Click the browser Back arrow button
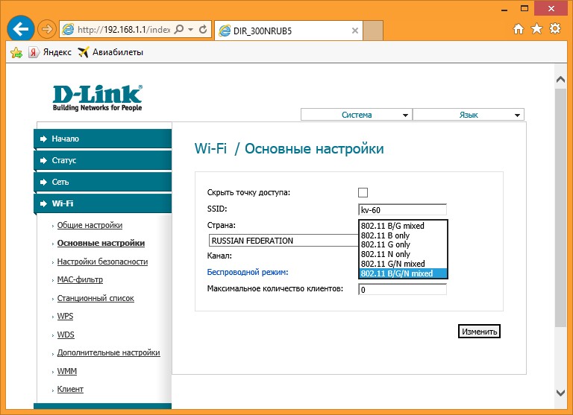The height and width of the screenshot is (415, 573). pos(22,29)
